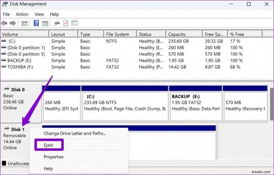
Task: Click the Disk 1 disk icon
Action: (x=7, y=129)
